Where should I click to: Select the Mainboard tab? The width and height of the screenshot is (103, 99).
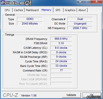click(x=32, y=10)
